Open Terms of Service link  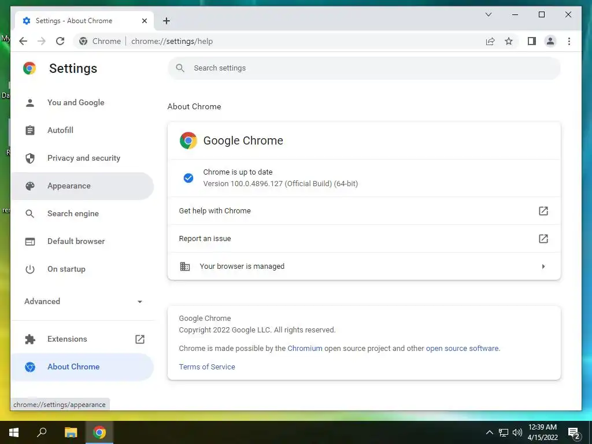tap(207, 367)
